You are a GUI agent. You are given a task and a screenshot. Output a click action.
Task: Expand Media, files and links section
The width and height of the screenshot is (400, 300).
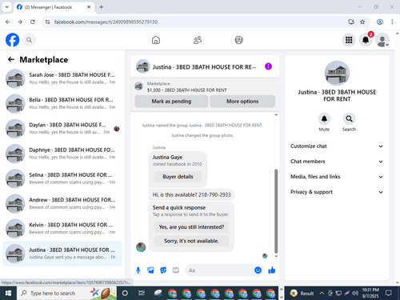[337, 177]
